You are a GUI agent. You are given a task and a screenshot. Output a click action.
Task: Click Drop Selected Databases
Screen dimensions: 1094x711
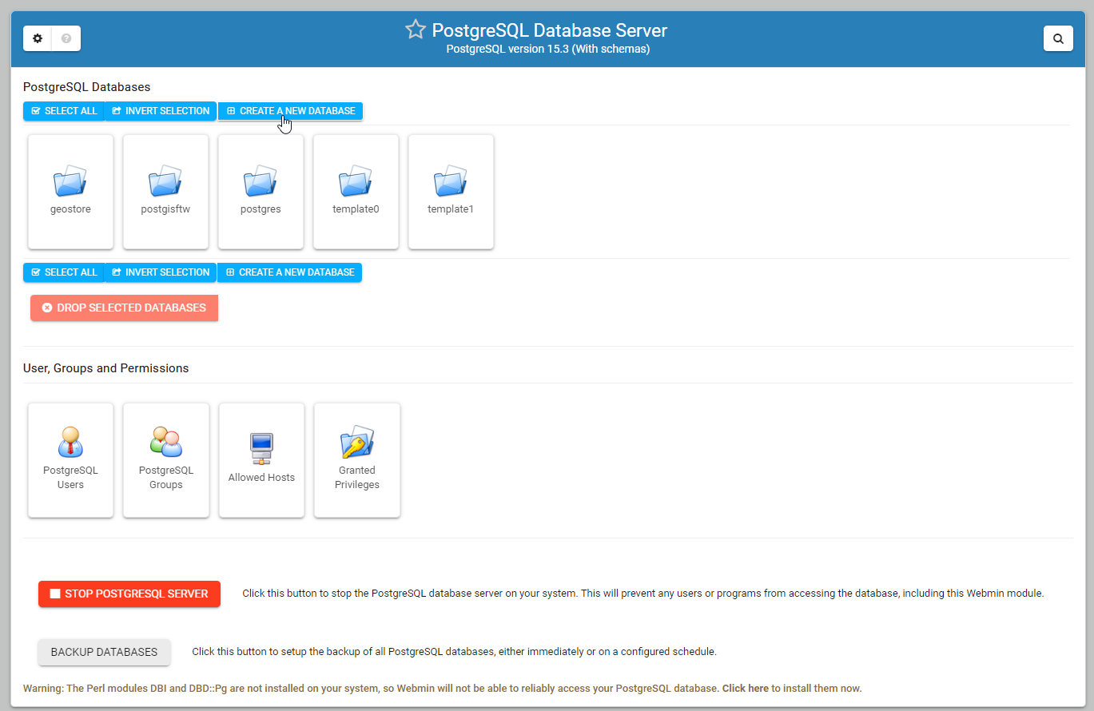[124, 308]
